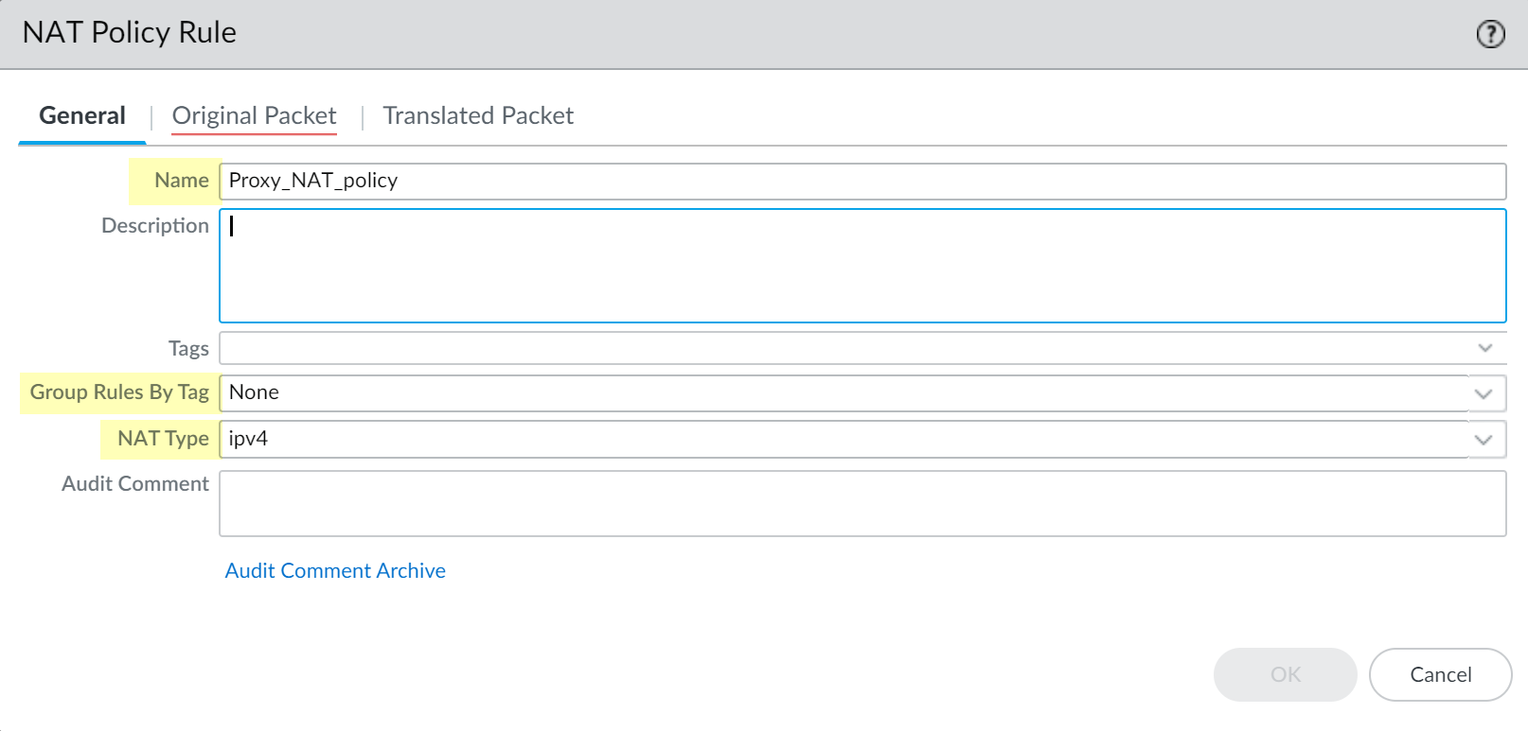Click the highlighted Name label
This screenshot has width=1528, height=731.
tap(181, 181)
